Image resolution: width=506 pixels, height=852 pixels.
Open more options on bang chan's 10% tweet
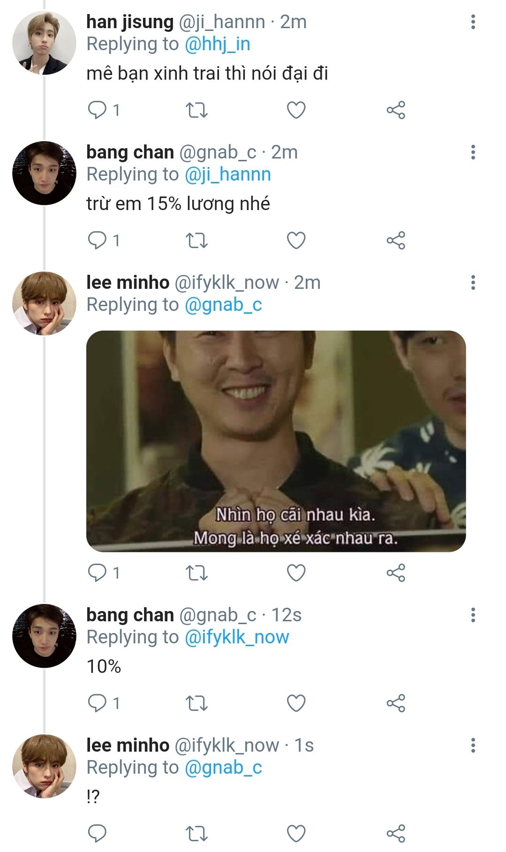[x=473, y=615]
